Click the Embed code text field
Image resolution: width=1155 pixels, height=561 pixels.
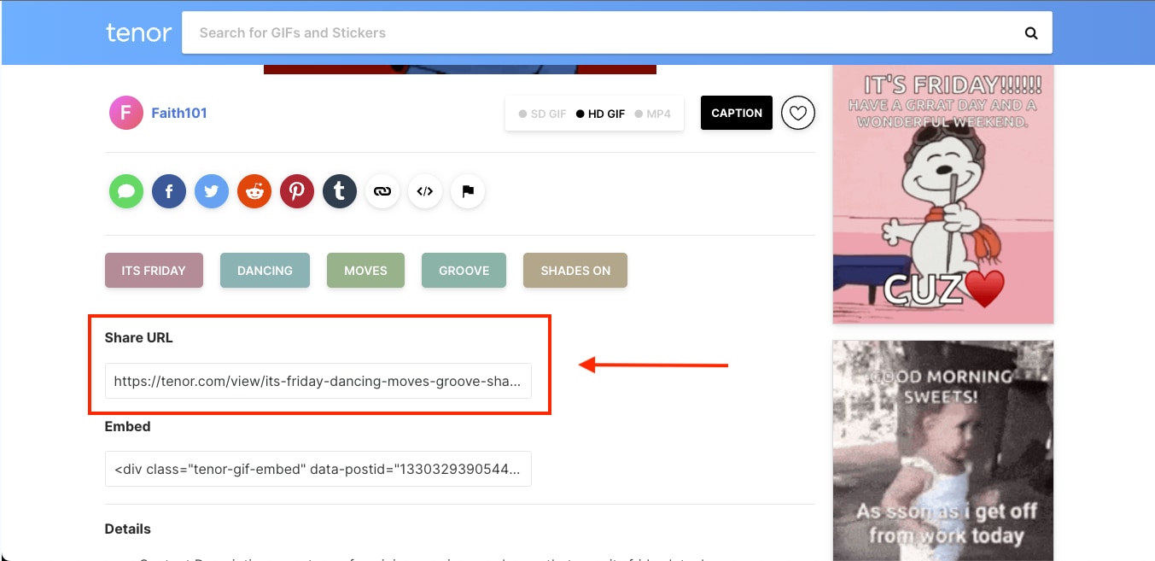[x=318, y=469]
